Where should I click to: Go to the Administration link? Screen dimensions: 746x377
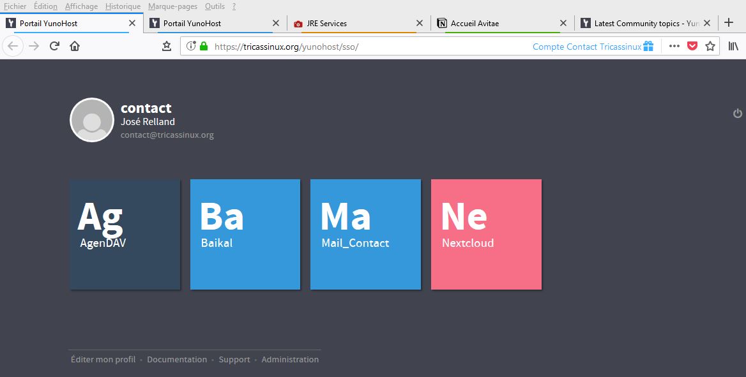click(x=290, y=359)
